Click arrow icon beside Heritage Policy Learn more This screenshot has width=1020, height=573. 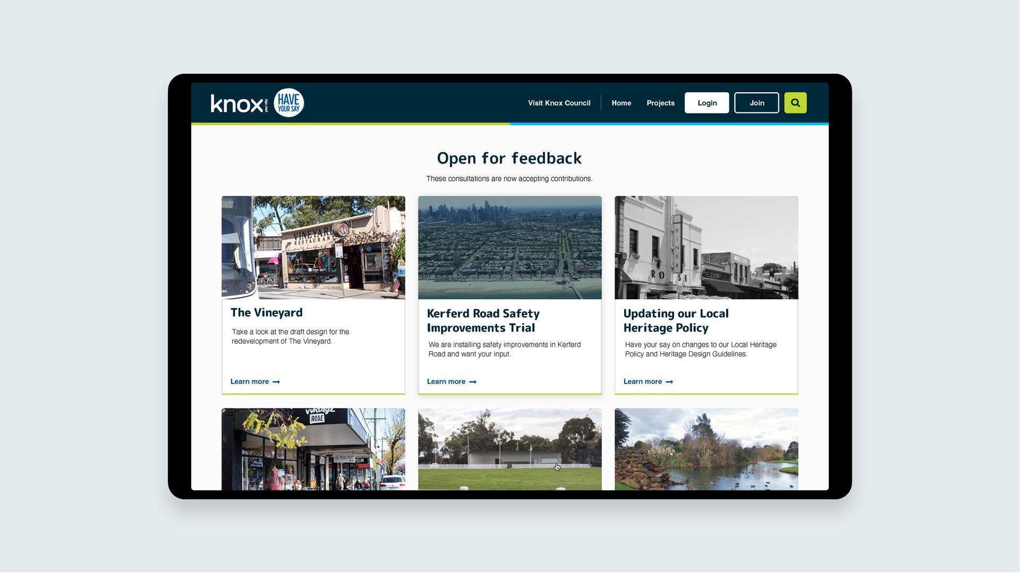pyautogui.click(x=669, y=382)
